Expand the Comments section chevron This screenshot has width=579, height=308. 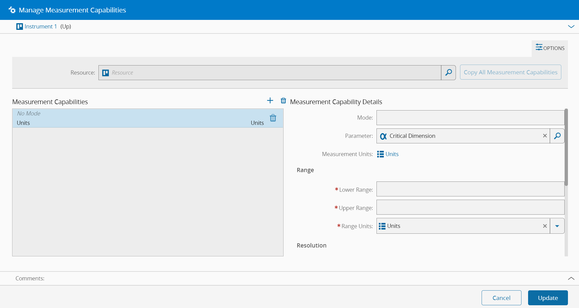click(x=571, y=278)
